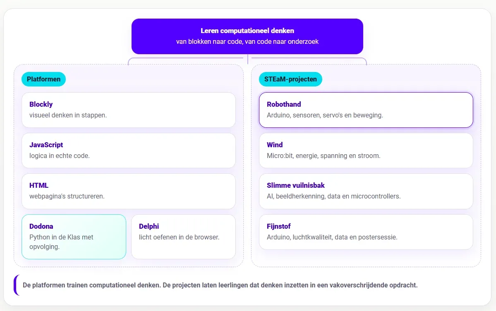Image resolution: width=496 pixels, height=311 pixels.
Task: Click the Leren computationeel denken header box
Action: 247,36
